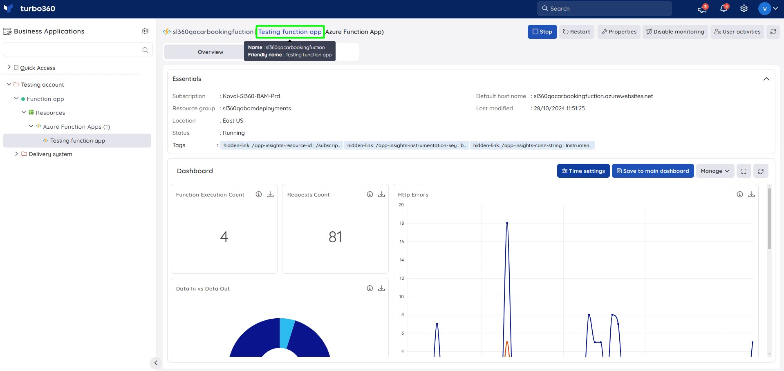Stop the function app

pyautogui.click(x=542, y=32)
